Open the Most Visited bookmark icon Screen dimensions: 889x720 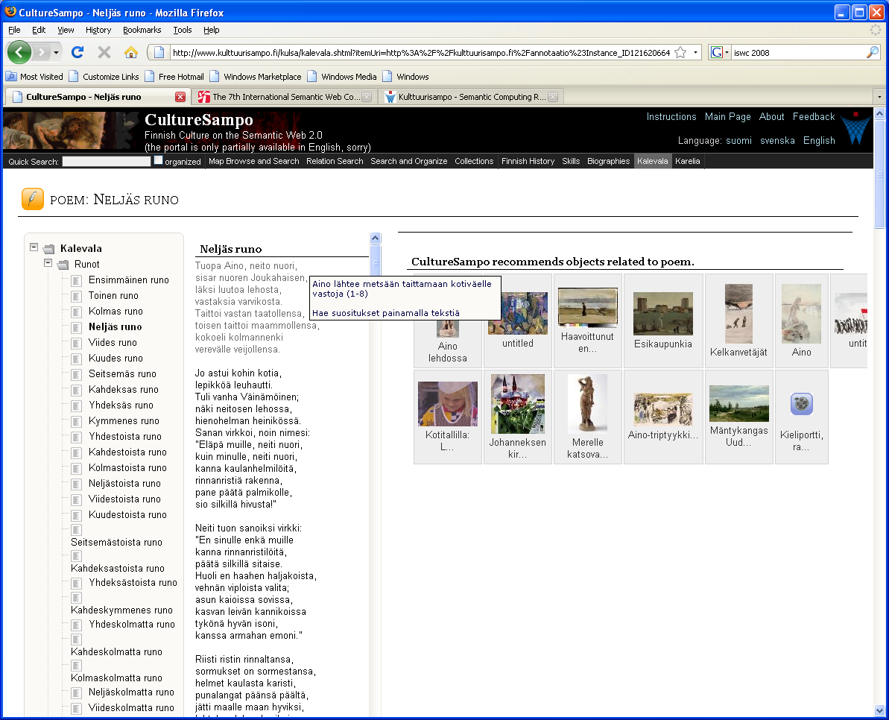(x=11, y=77)
